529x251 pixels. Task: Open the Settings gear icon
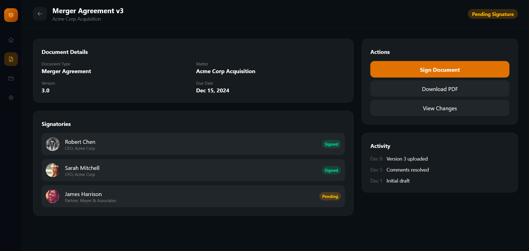(x=11, y=98)
